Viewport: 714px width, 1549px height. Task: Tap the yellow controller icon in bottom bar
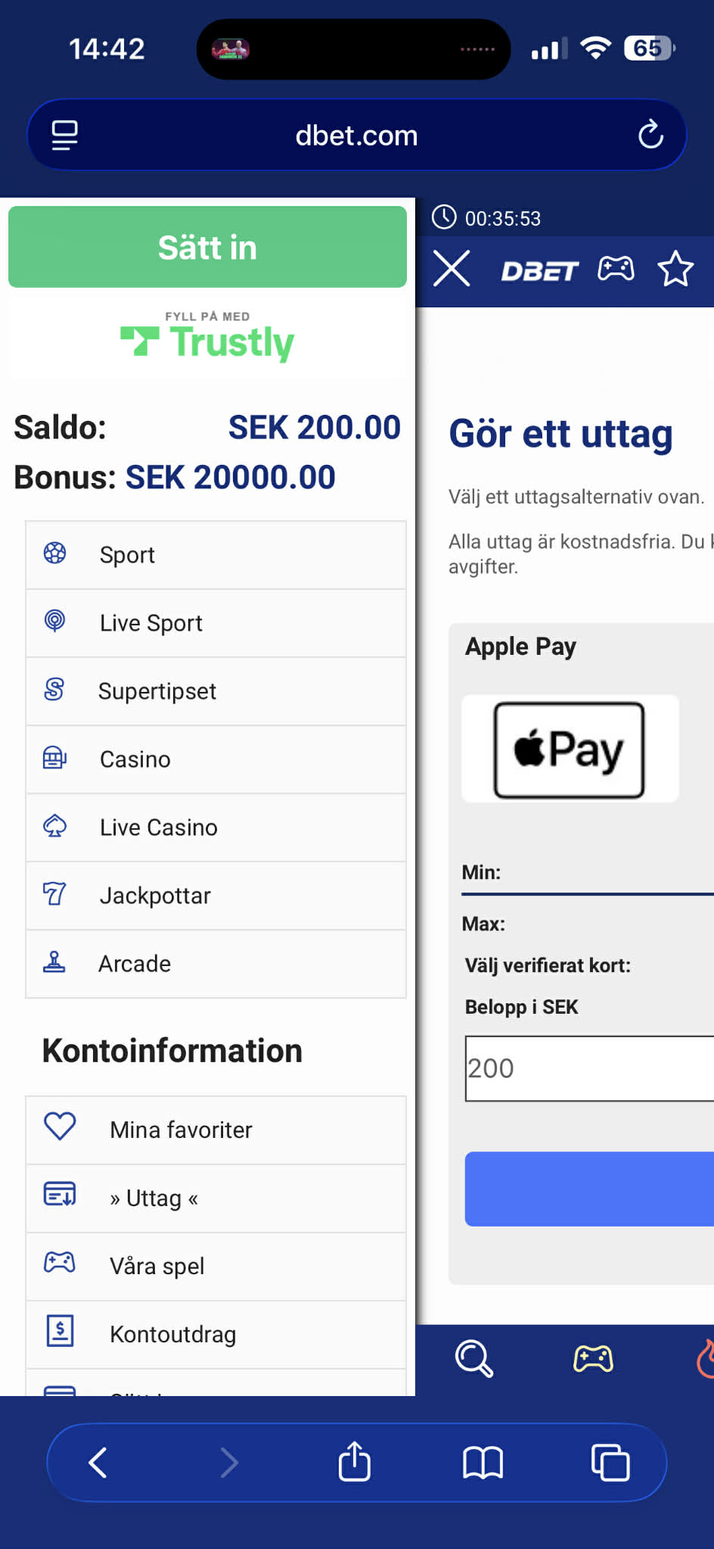(x=594, y=1359)
